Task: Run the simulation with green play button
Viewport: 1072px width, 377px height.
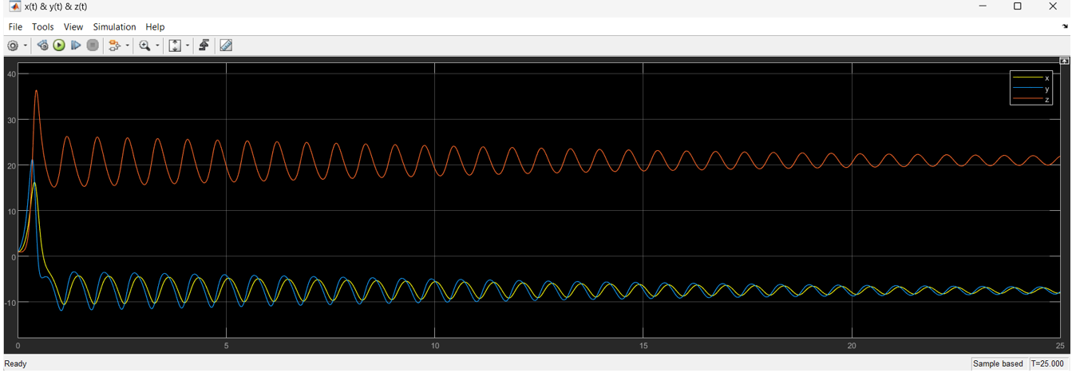Action: [x=59, y=46]
